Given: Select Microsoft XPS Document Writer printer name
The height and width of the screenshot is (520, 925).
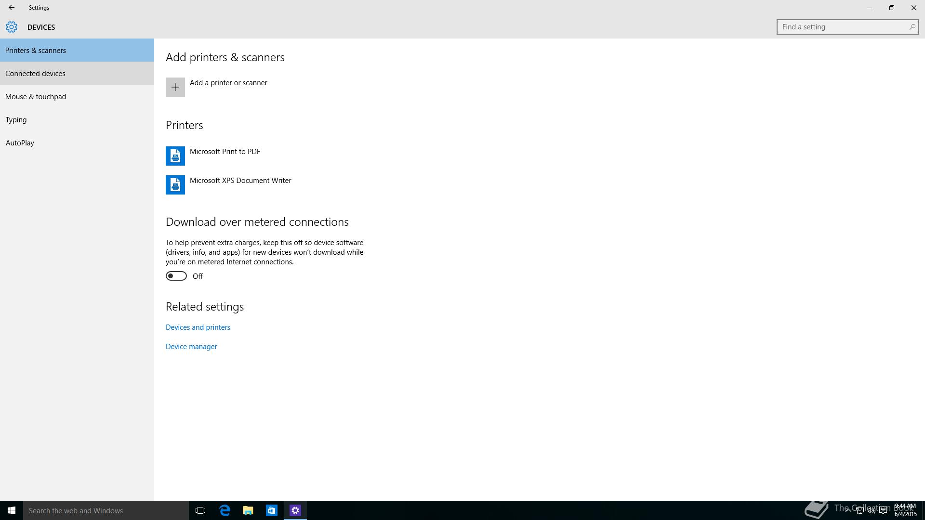Looking at the screenshot, I should pyautogui.click(x=240, y=181).
